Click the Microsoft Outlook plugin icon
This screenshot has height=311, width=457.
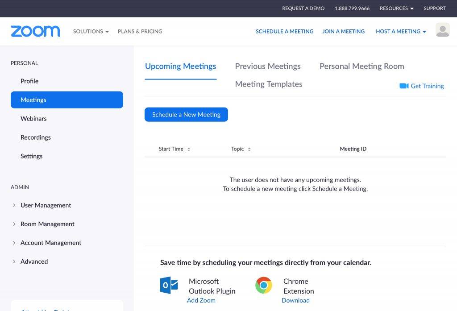coord(169,285)
